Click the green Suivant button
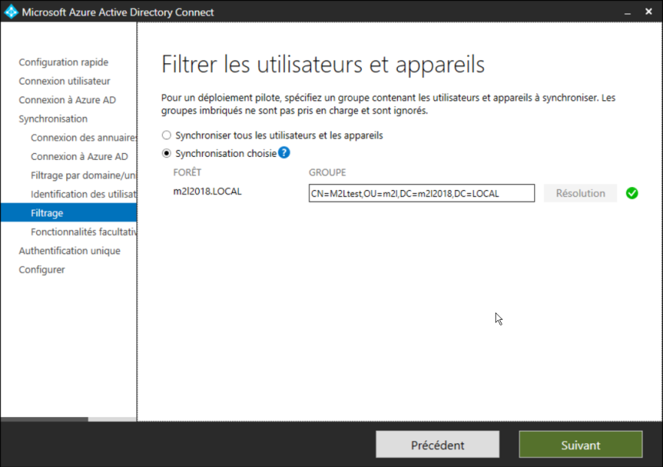Viewport: 663px width, 467px height. point(580,444)
